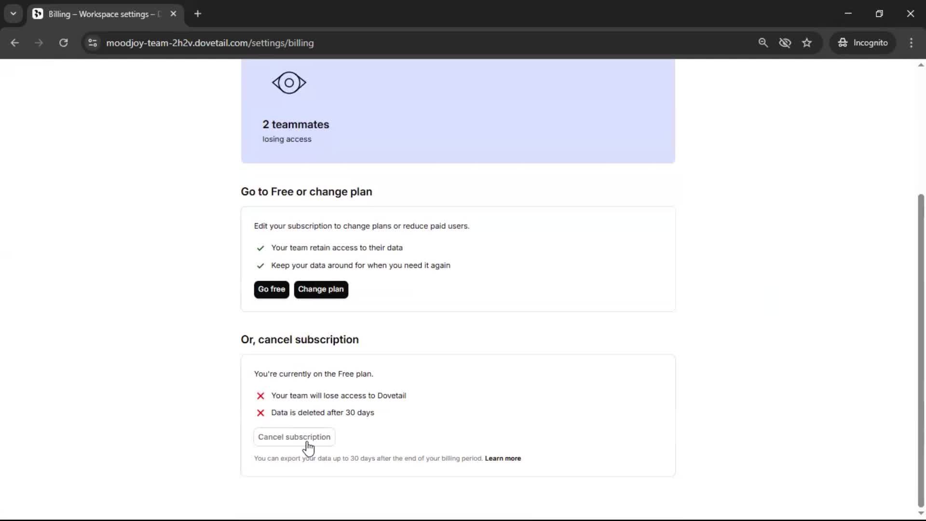The height and width of the screenshot is (521, 926).
Task: Expand the tab search dropdown arrow
Action: pyautogui.click(x=14, y=14)
